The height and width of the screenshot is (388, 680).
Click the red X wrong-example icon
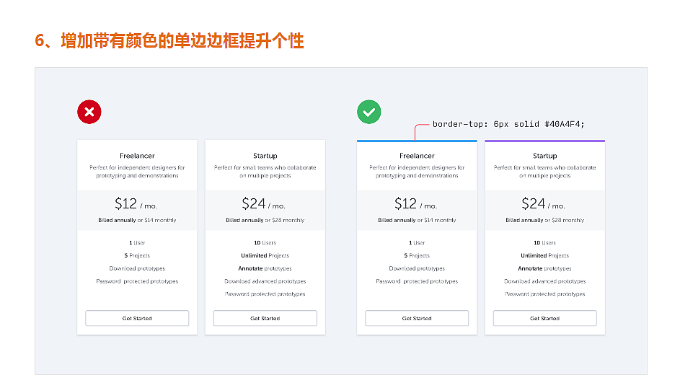[89, 112]
